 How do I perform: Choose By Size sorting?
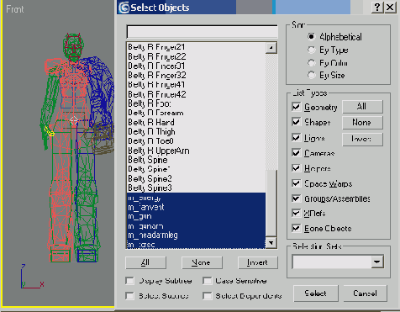(x=311, y=75)
